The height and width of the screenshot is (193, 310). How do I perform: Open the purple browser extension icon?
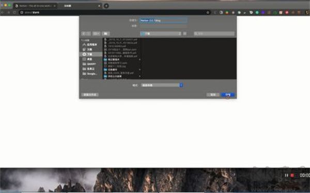click(263, 12)
